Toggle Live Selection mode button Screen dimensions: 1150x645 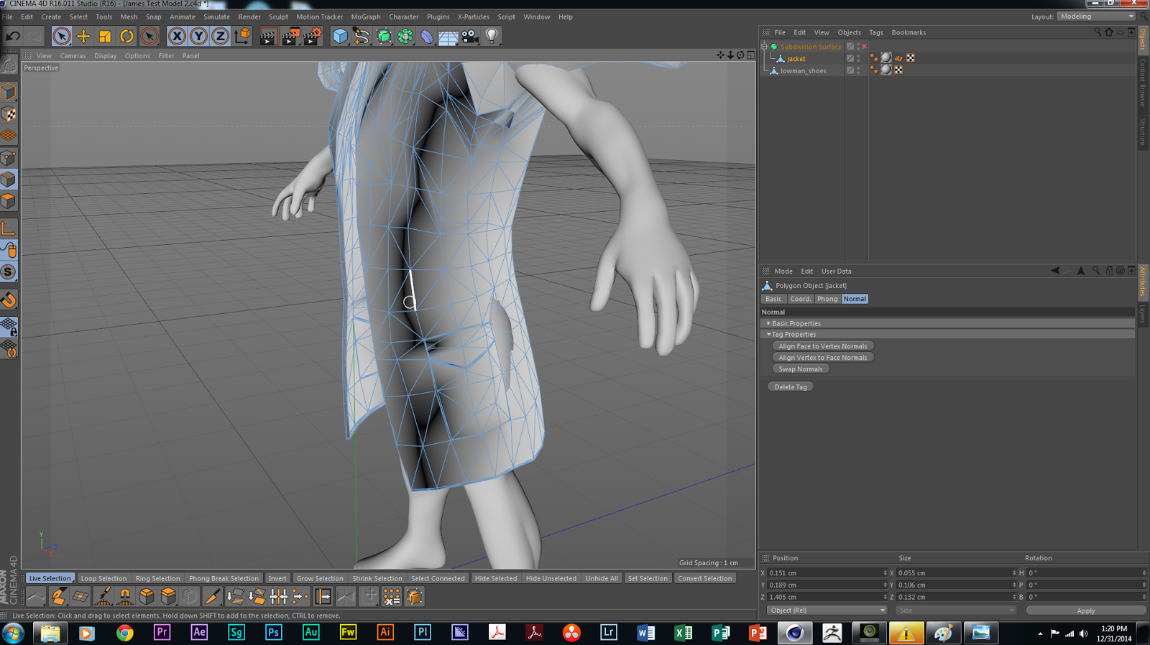pos(50,578)
